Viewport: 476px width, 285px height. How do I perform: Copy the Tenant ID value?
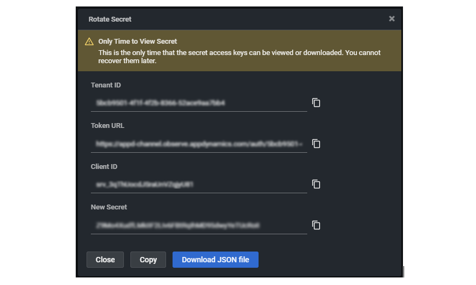pyautogui.click(x=316, y=103)
